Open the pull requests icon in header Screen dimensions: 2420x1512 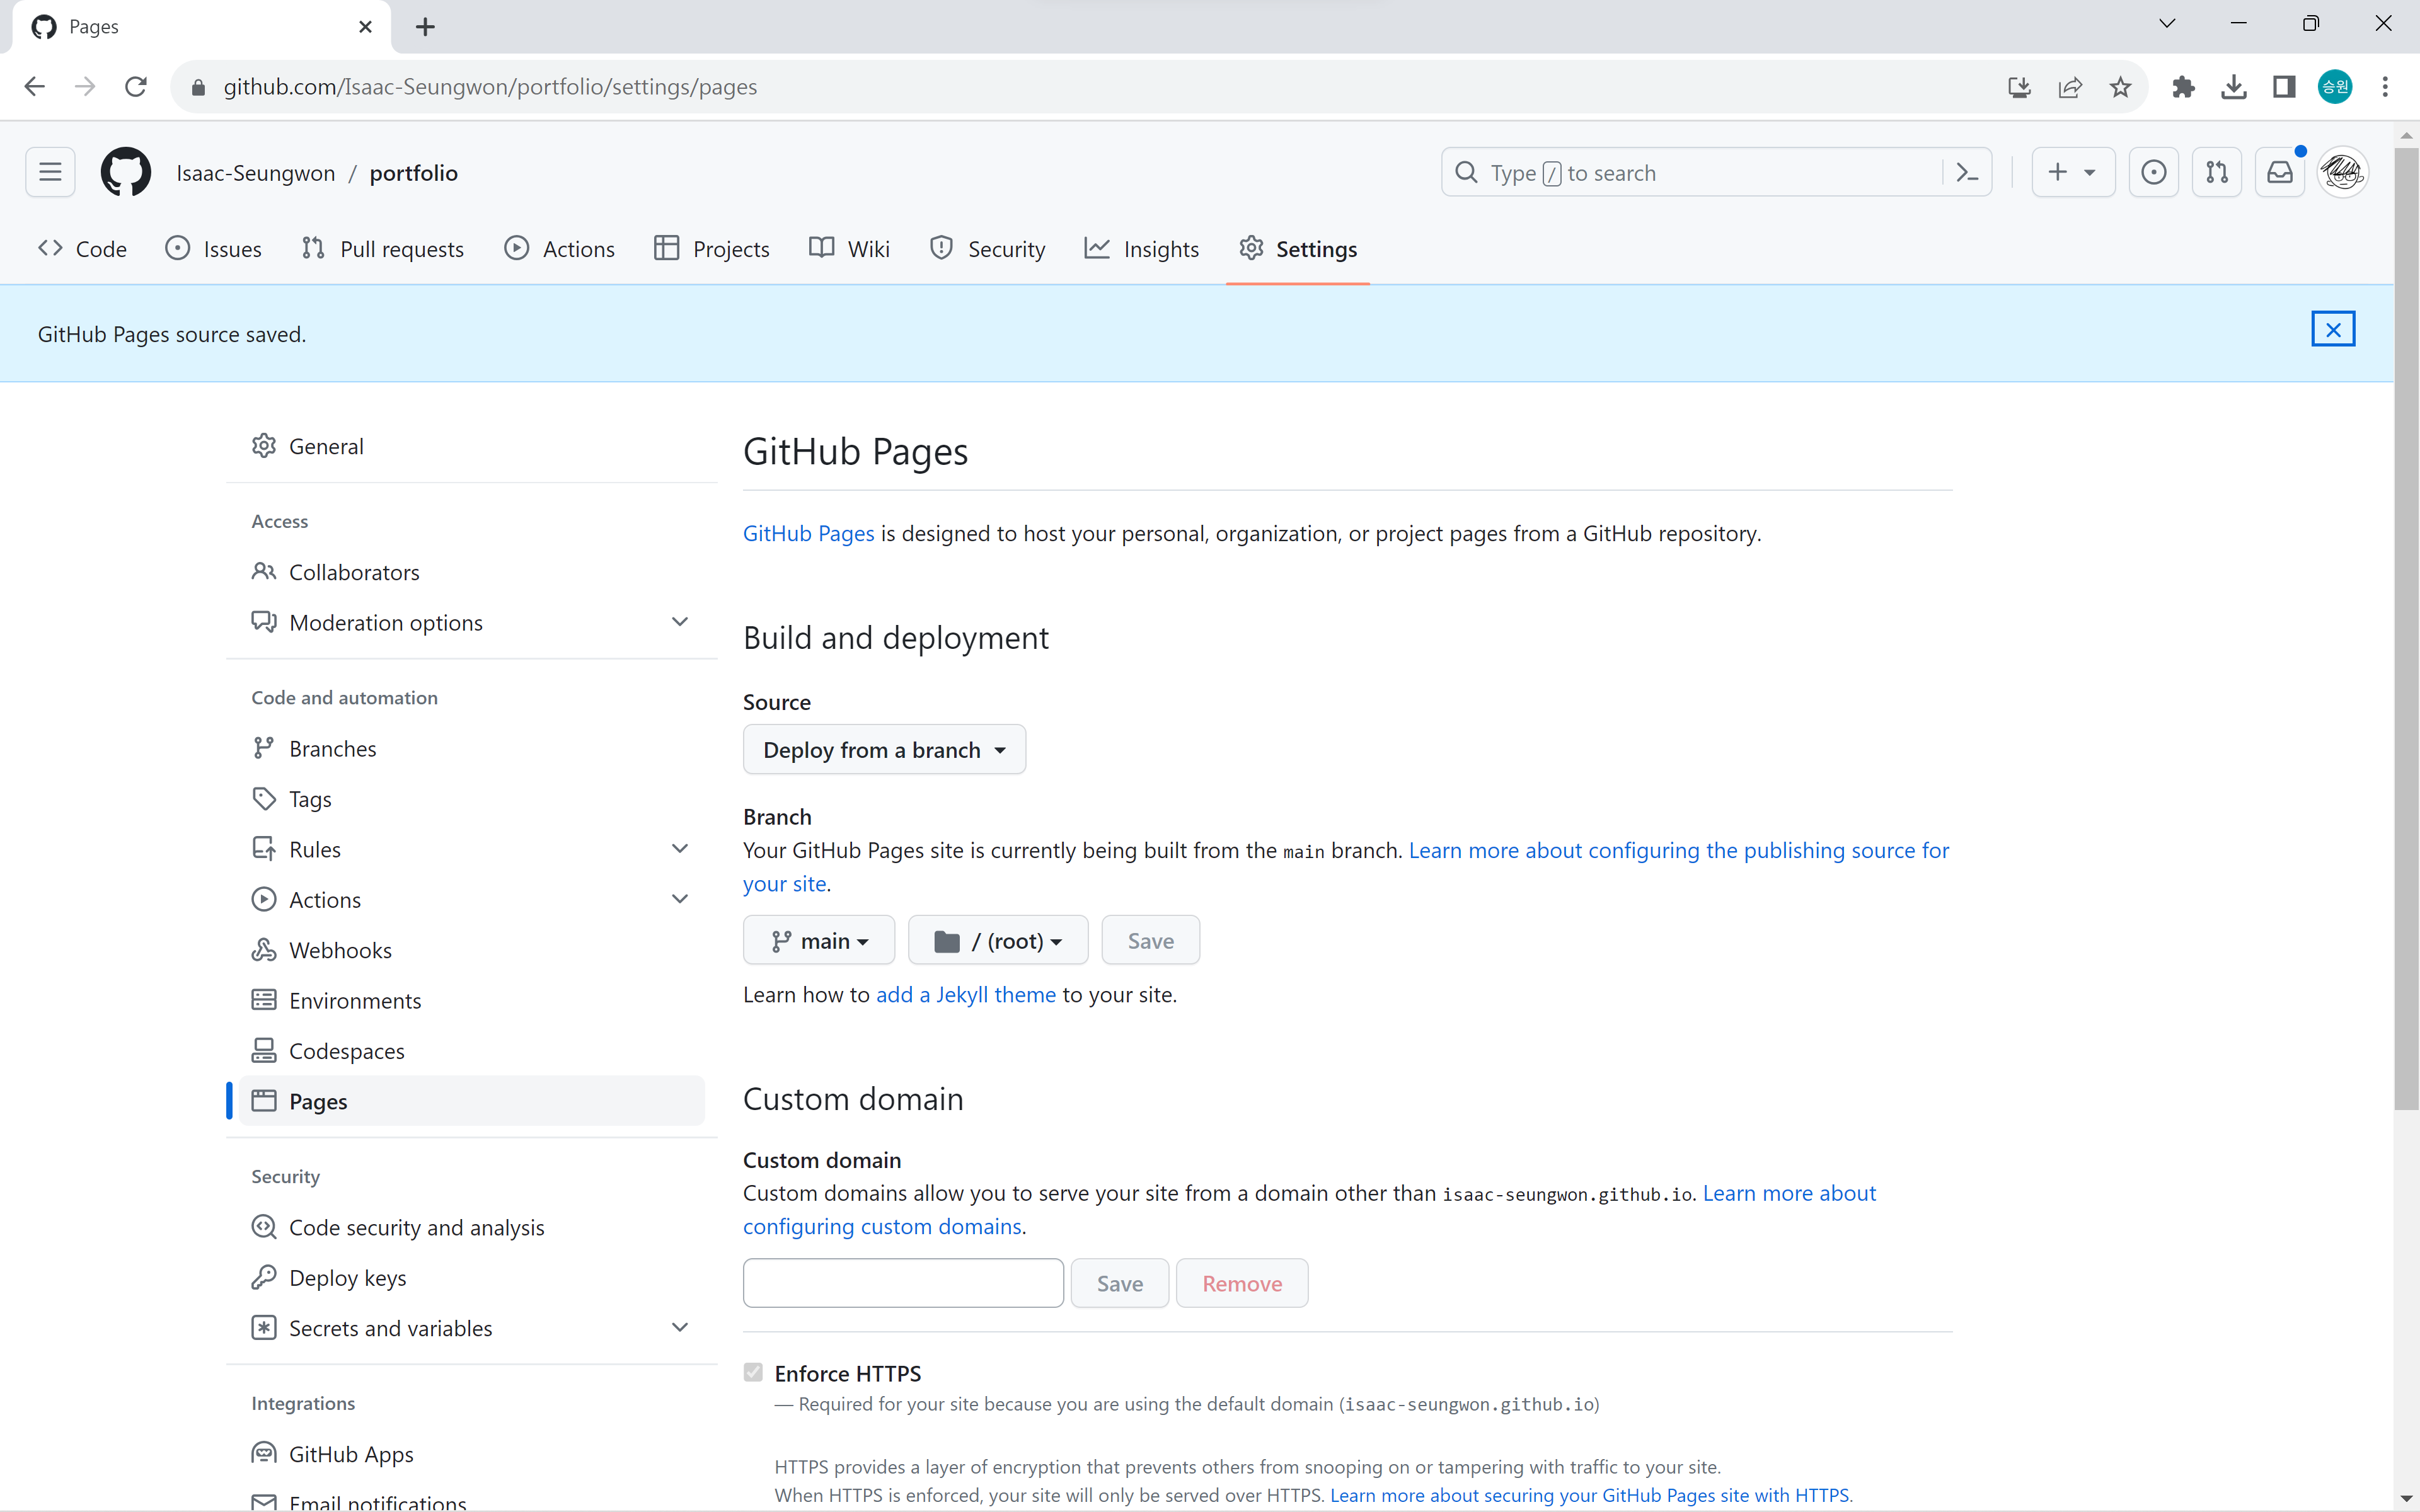pyautogui.click(x=2216, y=173)
